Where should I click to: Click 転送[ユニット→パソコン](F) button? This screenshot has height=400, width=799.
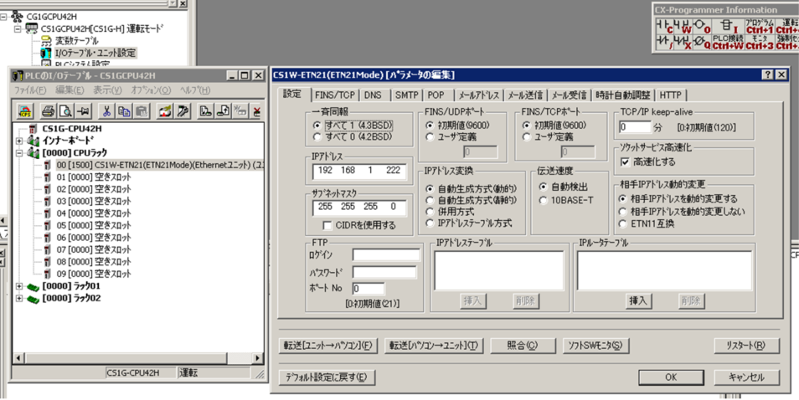pos(327,346)
